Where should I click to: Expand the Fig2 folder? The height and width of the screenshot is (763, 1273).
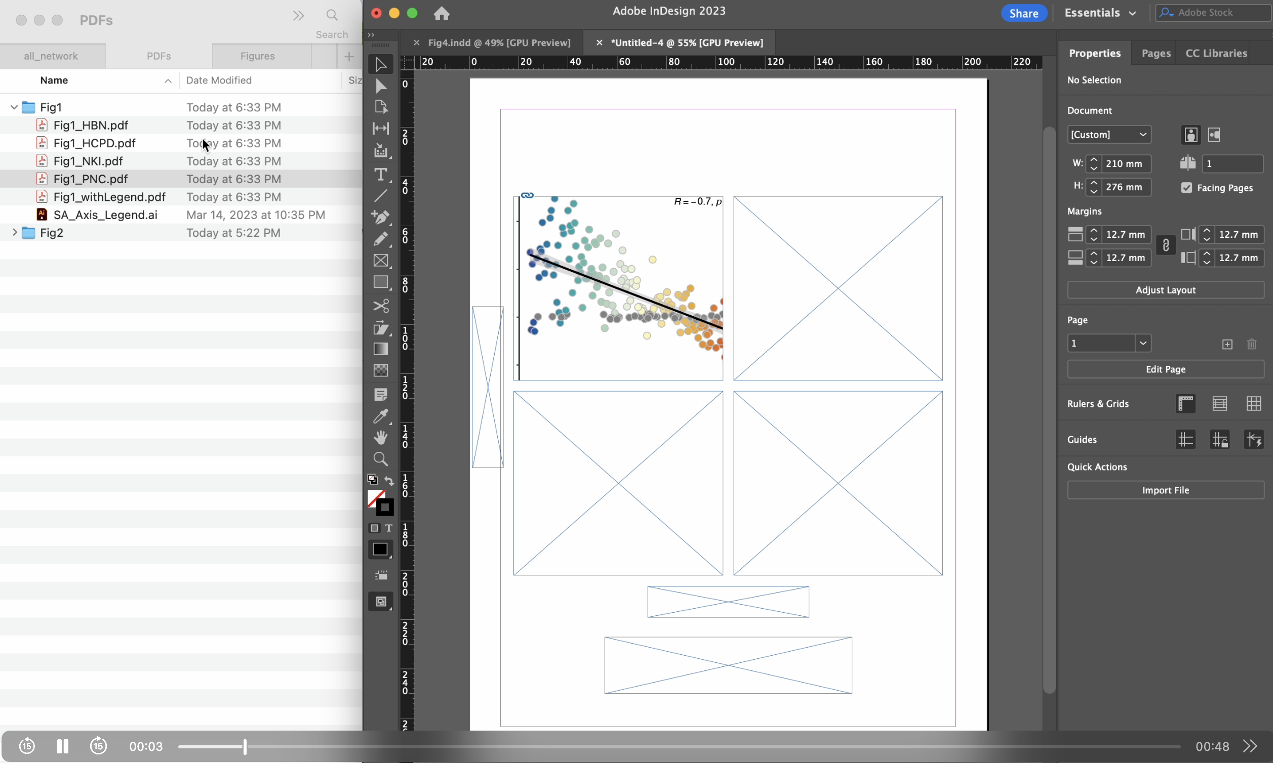coord(14,233)
